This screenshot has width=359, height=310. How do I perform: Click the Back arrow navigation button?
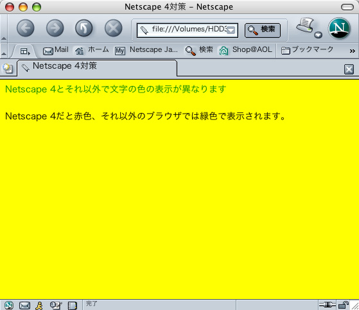pos(26,28)
